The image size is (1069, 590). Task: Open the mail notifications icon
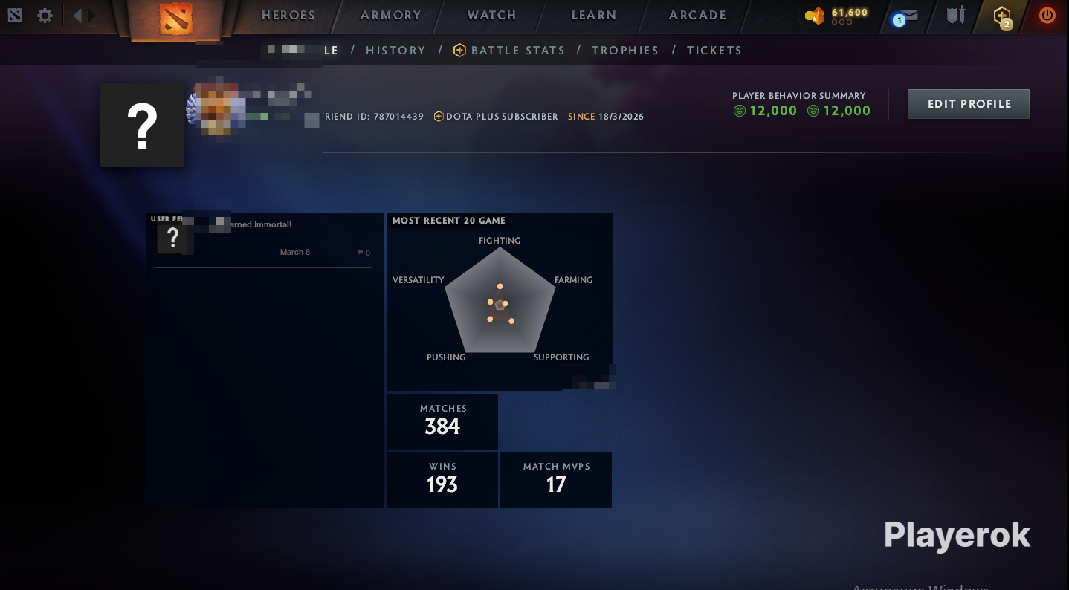[x=905, y=16]
